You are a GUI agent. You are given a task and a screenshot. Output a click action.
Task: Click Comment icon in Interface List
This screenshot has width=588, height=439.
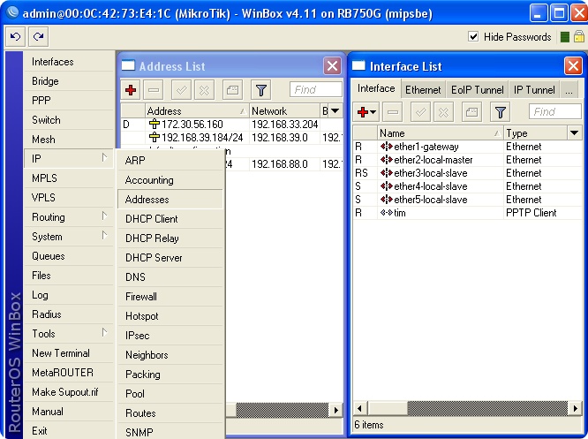(x=471, y=112)
